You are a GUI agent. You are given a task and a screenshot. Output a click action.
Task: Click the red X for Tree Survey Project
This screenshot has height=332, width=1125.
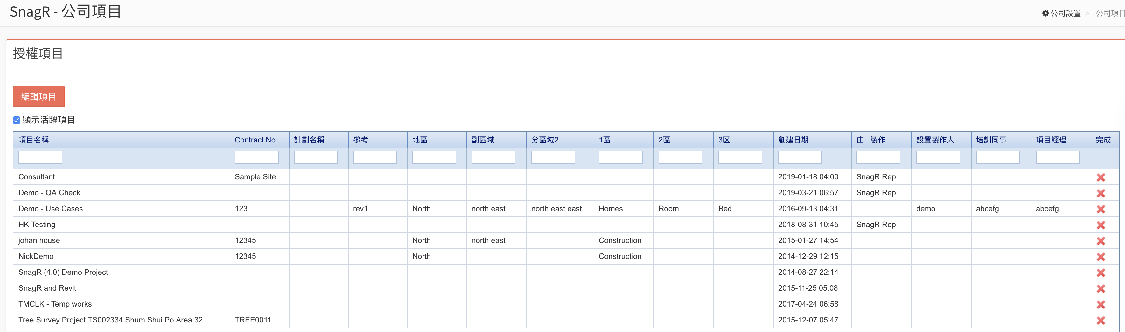(1101, 321)
